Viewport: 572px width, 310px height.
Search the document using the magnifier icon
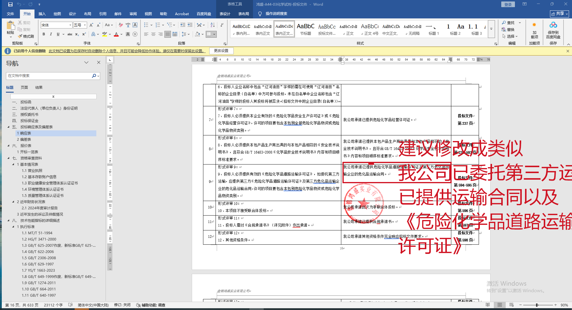(94, 76)
